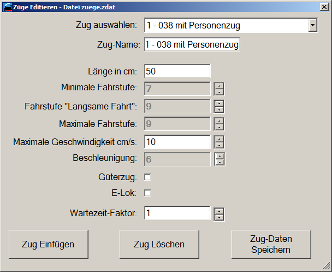This screenshot has height=272, width=332.
Task: Decrease Wartezeit-Faktor with down arrow
Action: point(219,218)
